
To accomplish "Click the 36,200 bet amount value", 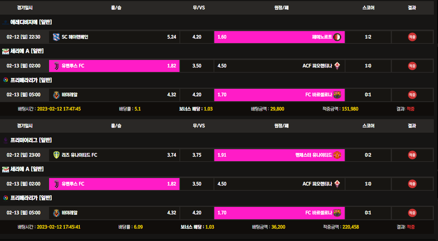I will pos(278,227).
